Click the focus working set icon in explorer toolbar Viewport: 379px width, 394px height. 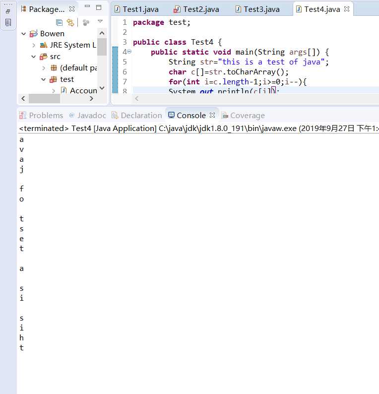coord(86,23)
